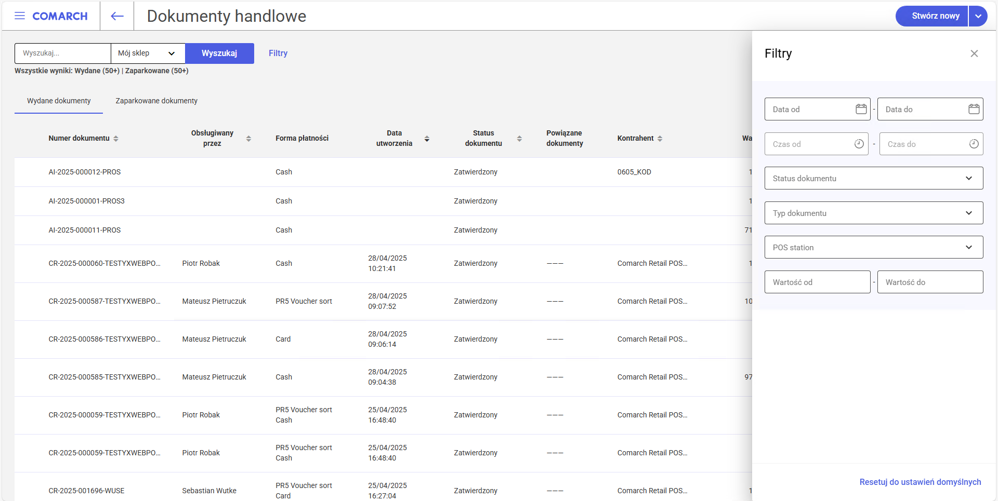Image resolution: width=998 pixels, height=501 pixels.
Task: Click the 28/04/2025 09:07:52 date cell
Action: pos(387,301)
